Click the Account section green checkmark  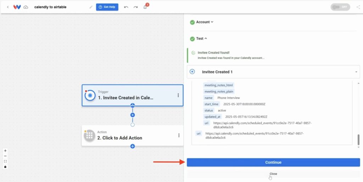pyautogui.click(x=192, y=22)
